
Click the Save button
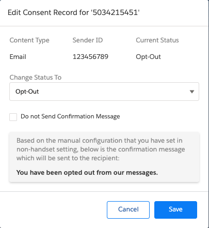[x=175, y=210]
